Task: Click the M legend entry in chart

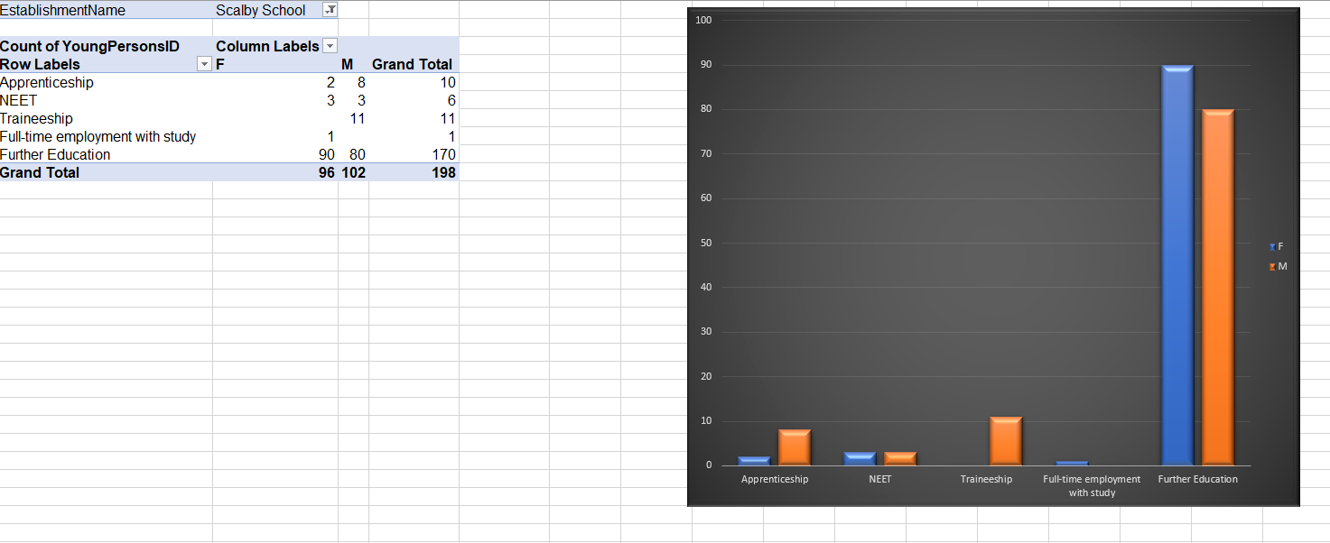Action: click(1278, 266)
